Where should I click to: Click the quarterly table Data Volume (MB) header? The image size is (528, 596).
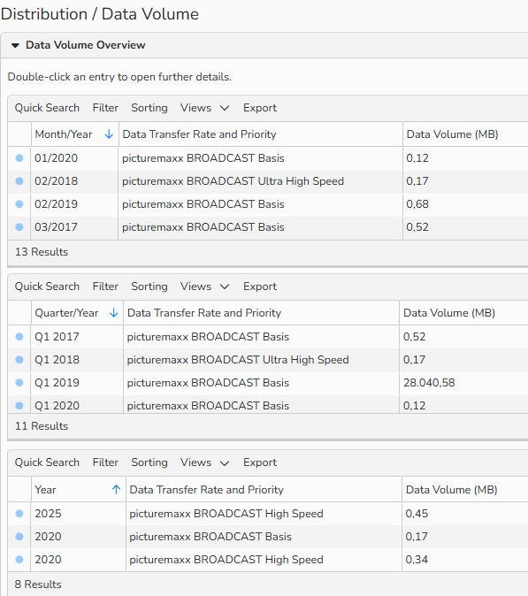coord(449,313)
